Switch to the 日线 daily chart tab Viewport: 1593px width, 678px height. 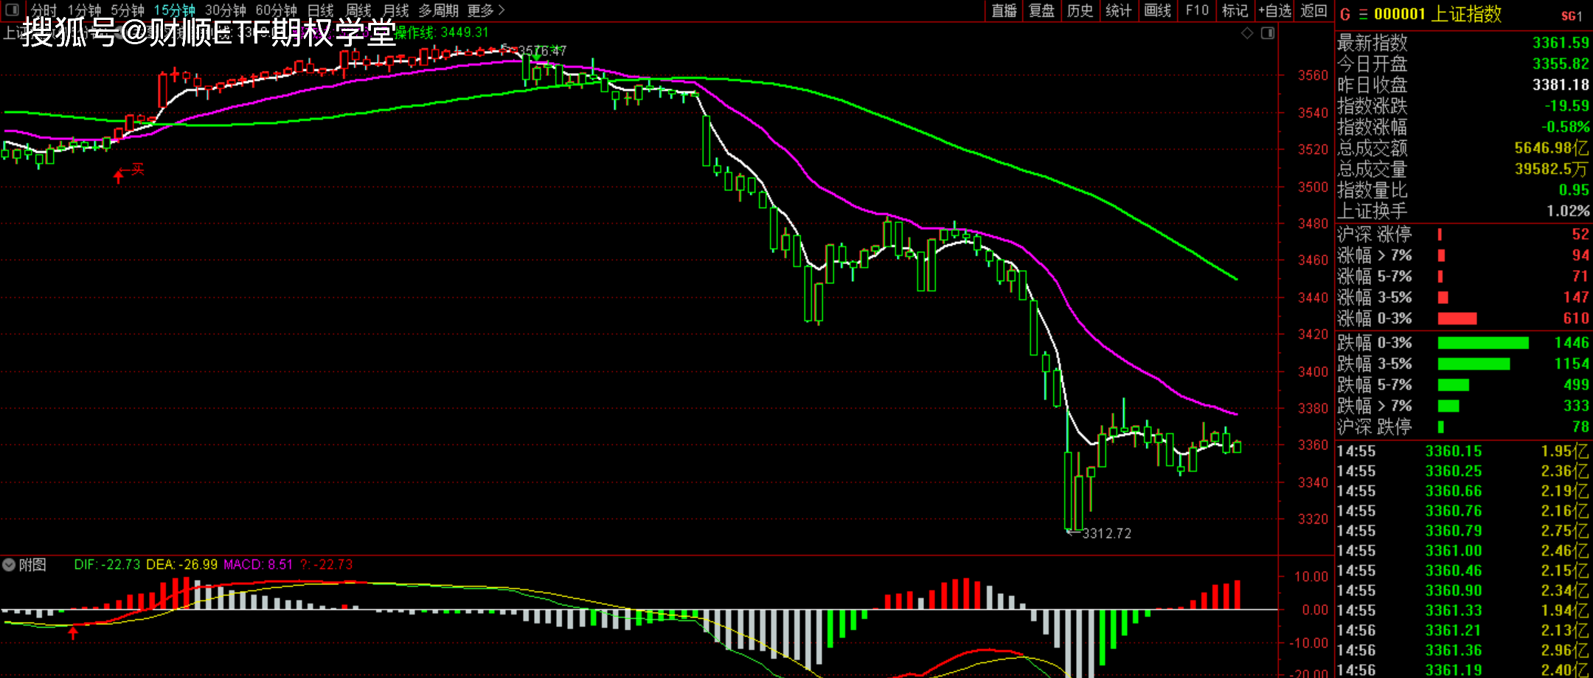pyautogui.click(x=321, y=10)
